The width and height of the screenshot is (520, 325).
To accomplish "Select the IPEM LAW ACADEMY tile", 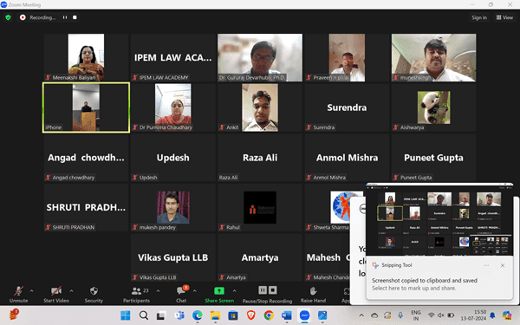I will pyautogui.click(x=173, y=57).
